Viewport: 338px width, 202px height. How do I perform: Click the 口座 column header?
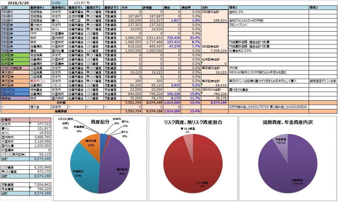15,8
